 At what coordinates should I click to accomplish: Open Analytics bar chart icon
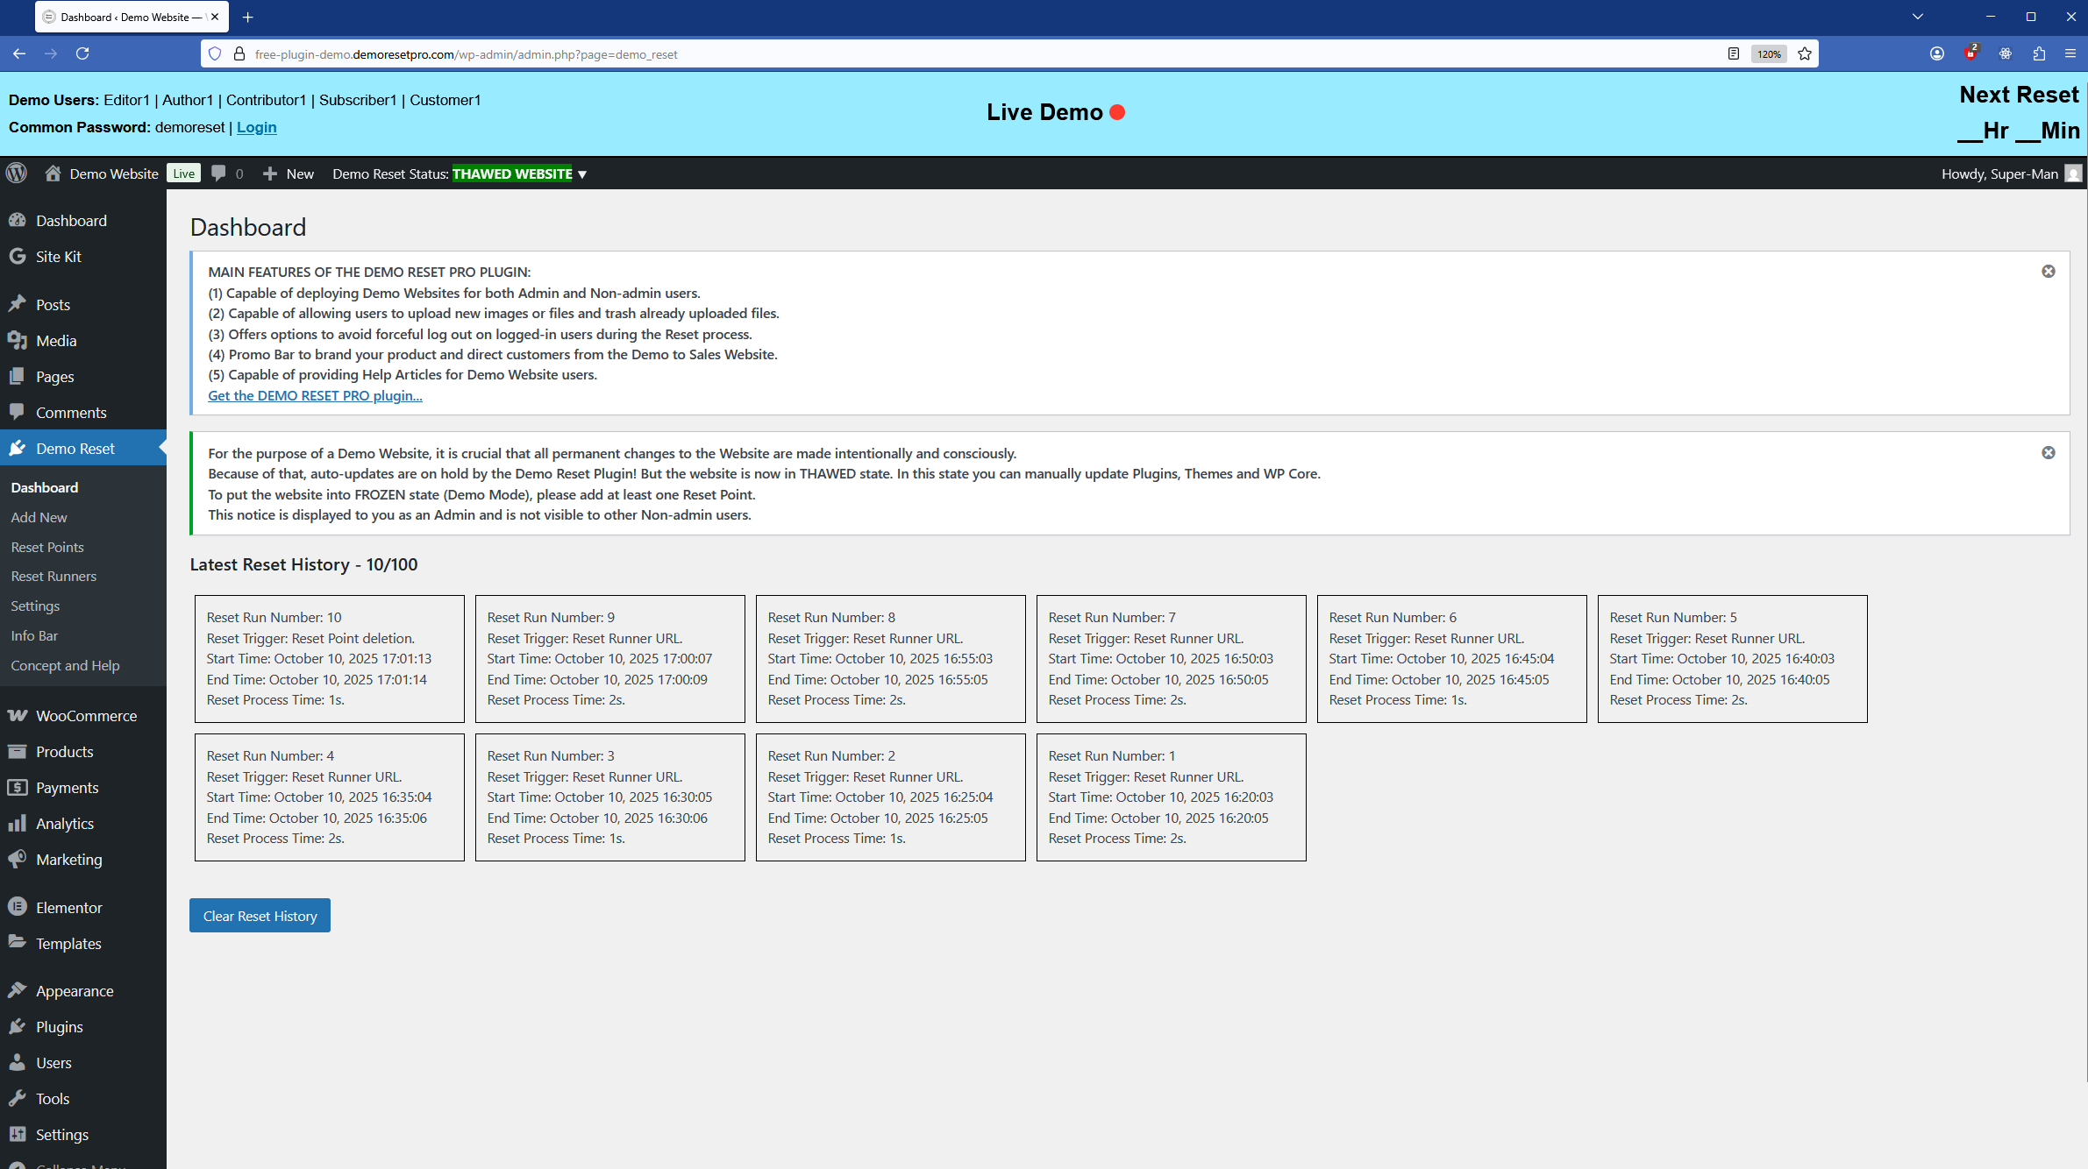point(18,823)
